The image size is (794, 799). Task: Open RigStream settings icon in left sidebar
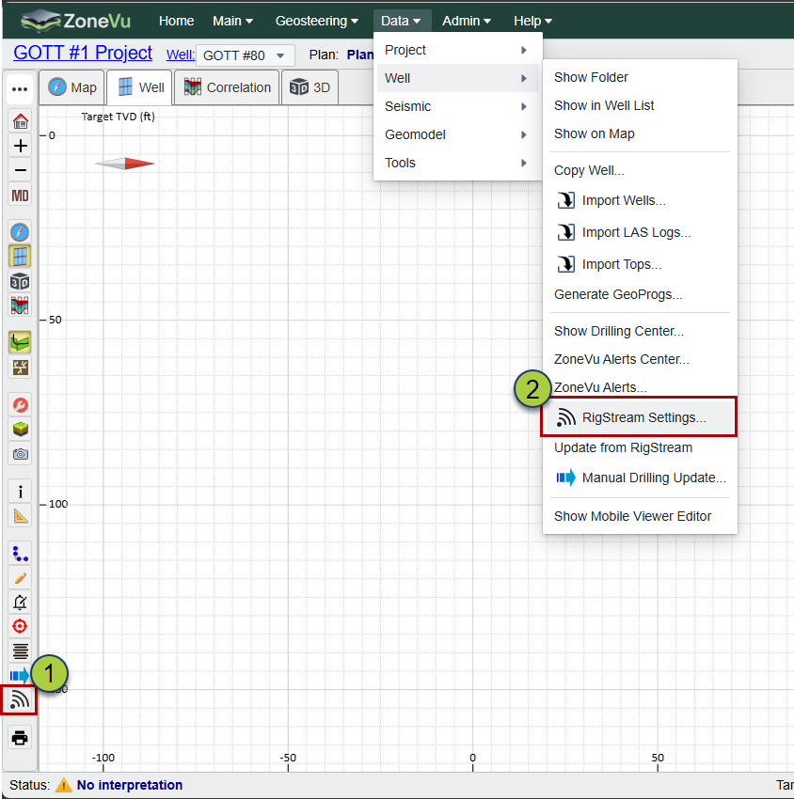20,700
